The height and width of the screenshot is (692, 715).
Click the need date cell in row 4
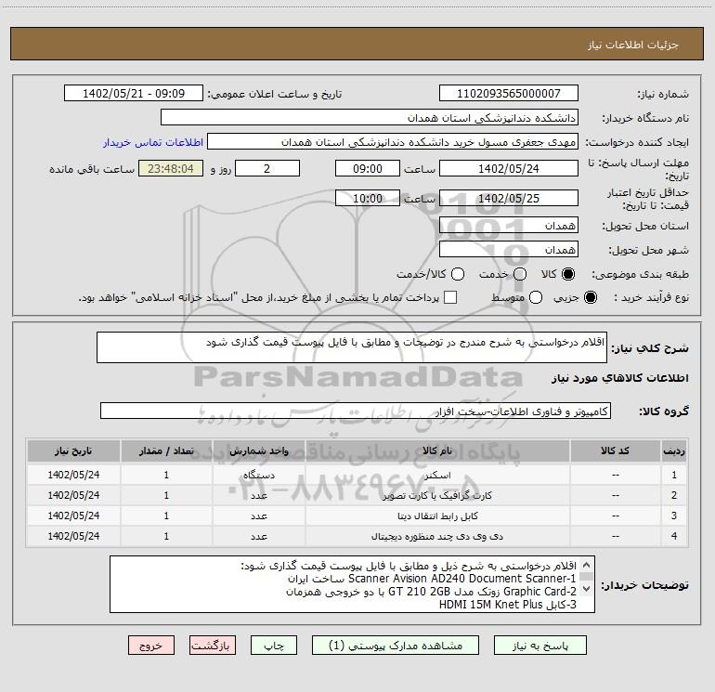73,537
